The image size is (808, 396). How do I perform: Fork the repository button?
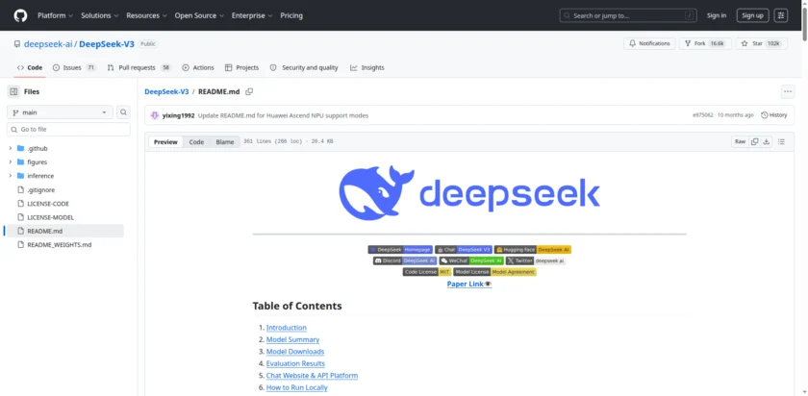[704, 44]
